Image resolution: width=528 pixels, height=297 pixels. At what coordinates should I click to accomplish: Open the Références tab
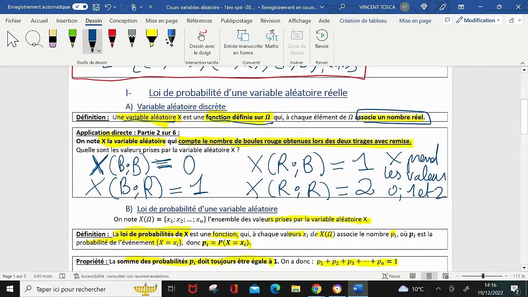199,21
